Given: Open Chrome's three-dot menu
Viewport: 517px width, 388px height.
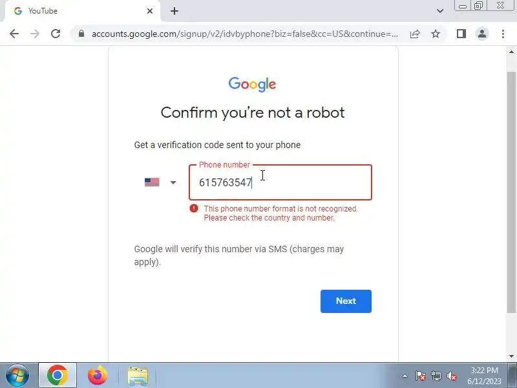Looking at the screenshot, I should click(503, 34).
